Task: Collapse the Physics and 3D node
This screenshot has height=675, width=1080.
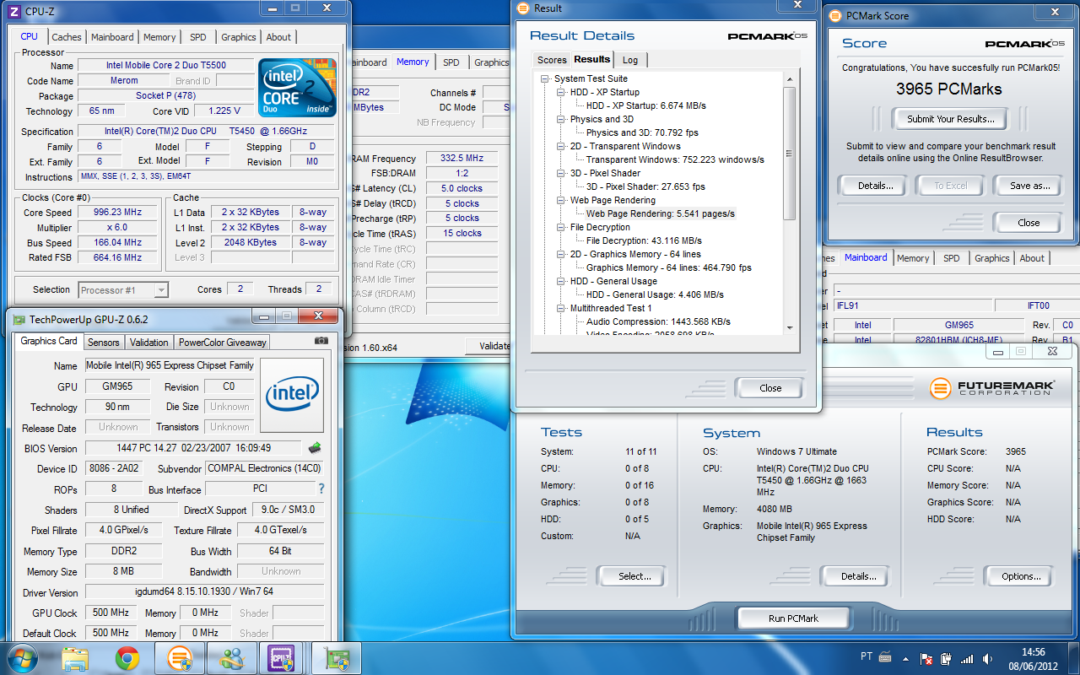Action: coord(561,119)
